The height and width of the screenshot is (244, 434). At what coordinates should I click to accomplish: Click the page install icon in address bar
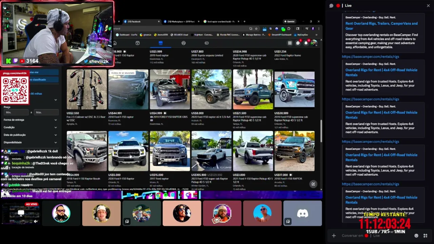pos(251,29)
